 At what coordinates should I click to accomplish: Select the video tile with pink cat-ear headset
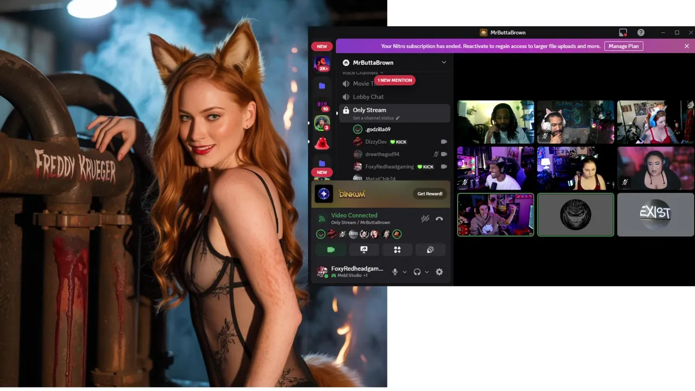pyautogui.click(x=576, y=122)
